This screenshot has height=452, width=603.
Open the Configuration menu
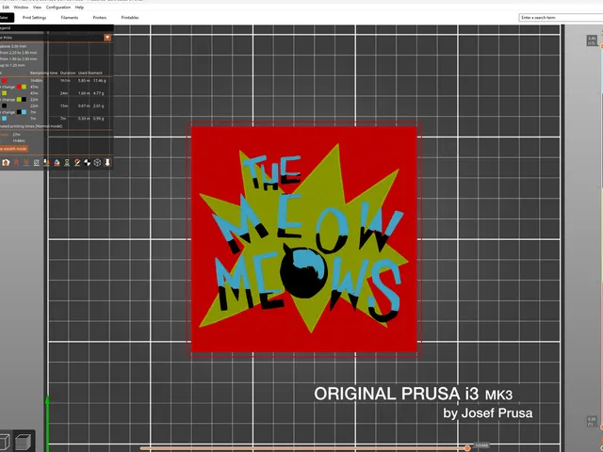point(58,8)
